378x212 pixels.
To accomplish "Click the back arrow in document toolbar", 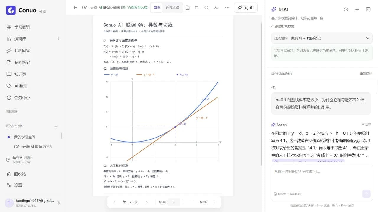I will point(75,8).
